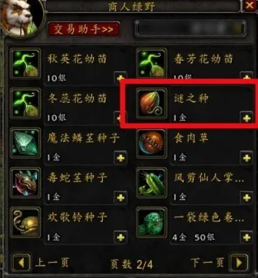This screenshot has height=278, width=258.
Task: Click the 冬蕊花幼苗 seedling icon
Action: tap(26, 103)
